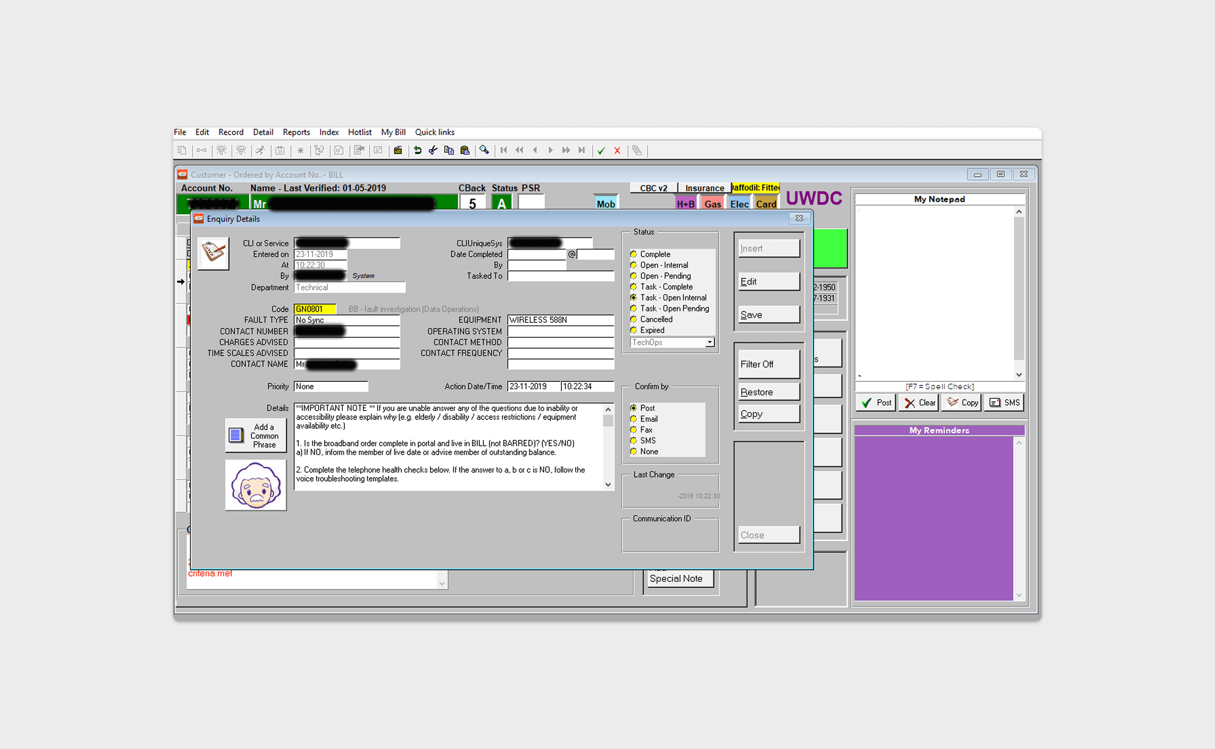The height and width of the screenshot is (749, 1215).
Task: Select Task - Open Pending status
Action: click(x=633, y=309)
